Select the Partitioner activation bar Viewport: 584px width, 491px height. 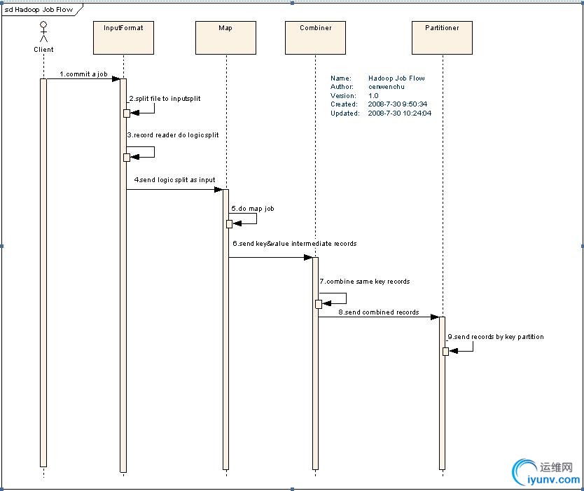(442, 393)
